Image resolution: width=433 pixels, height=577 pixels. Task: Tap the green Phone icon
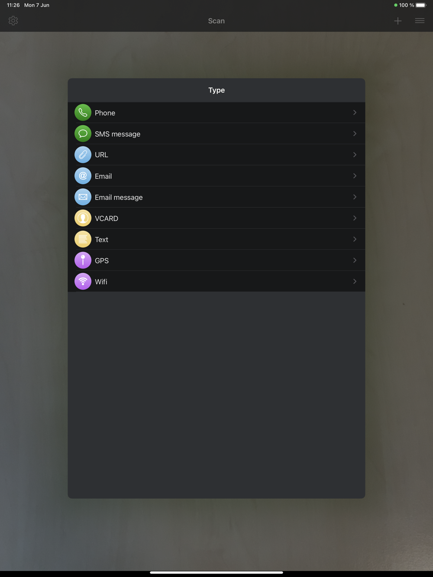(83, 112)
